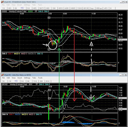
Task: Open the Settings menu in Chart #1 window
Action: tap(27, 78)
